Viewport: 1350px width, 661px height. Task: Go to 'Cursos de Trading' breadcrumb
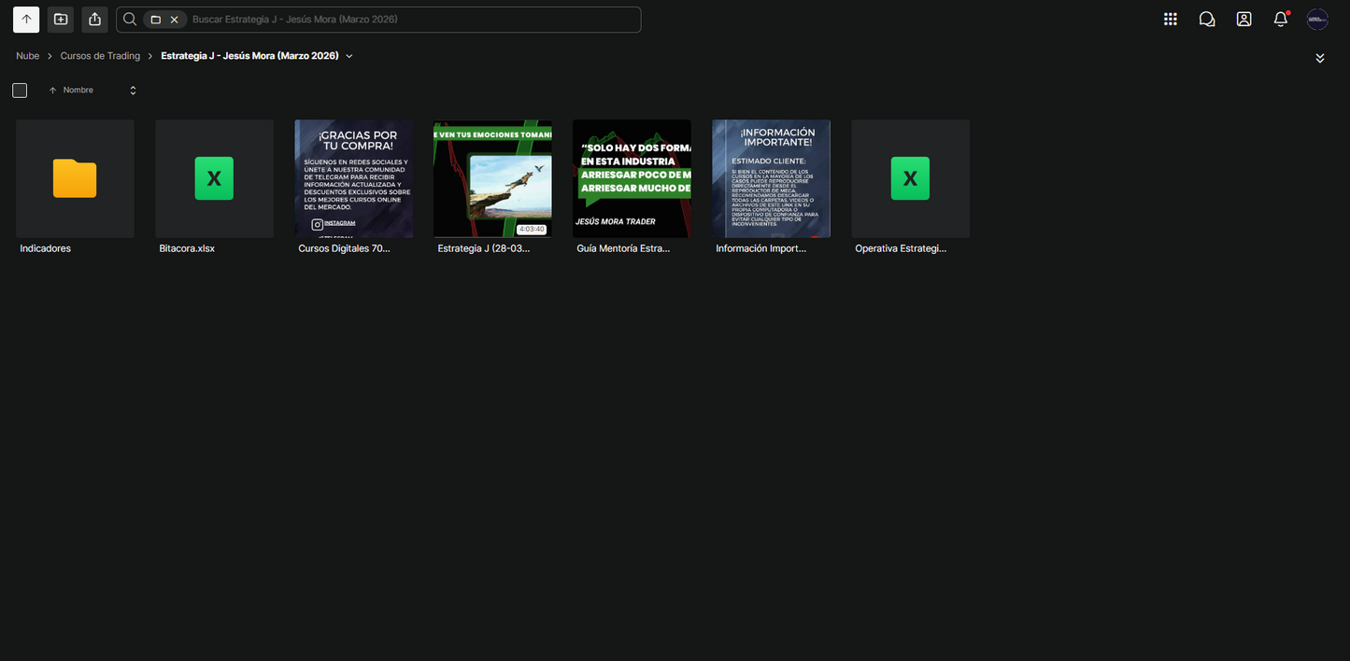coord(100,56)
